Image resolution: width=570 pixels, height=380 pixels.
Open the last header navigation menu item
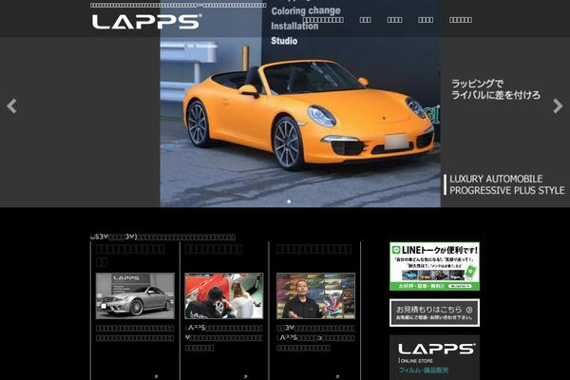461,20
